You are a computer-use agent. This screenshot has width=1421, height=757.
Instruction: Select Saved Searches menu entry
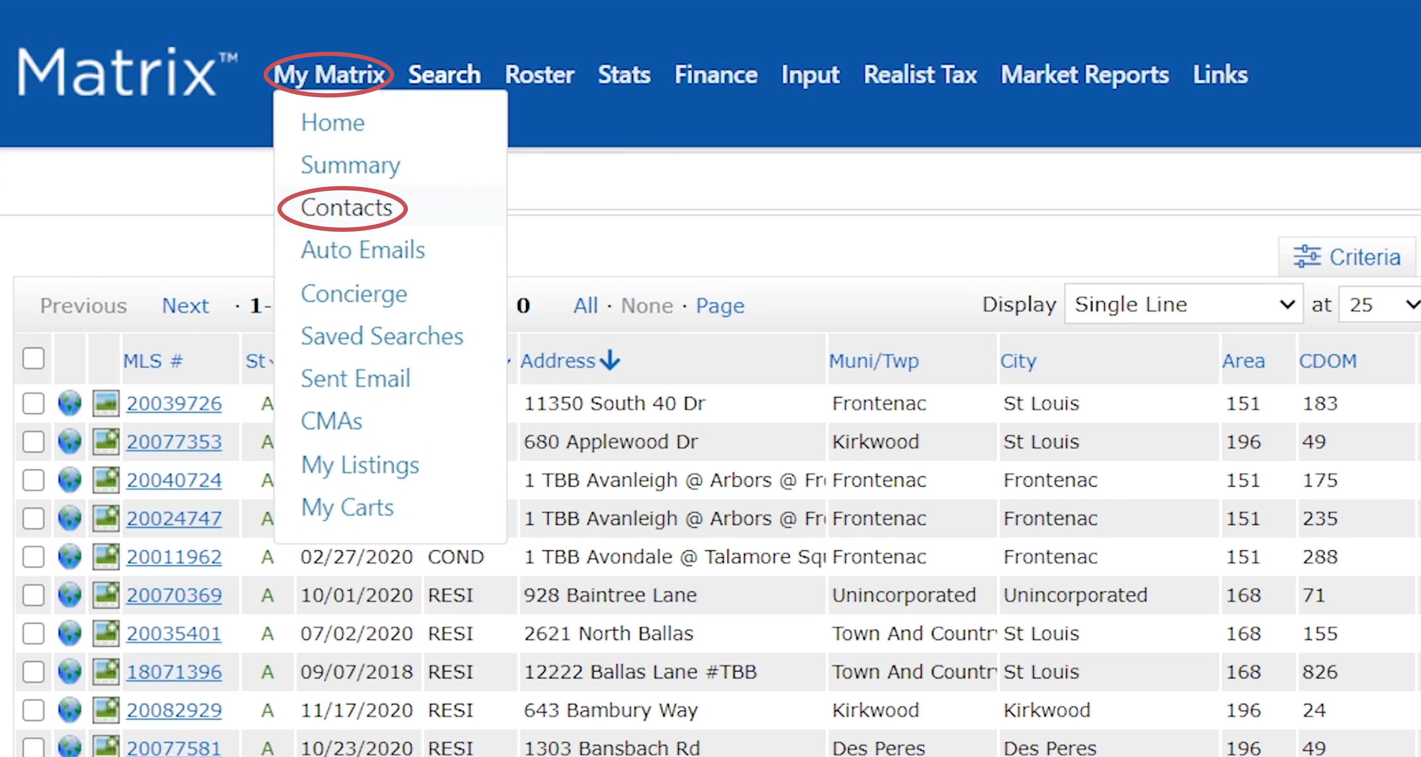pyautogui.click(x=382, y=336)
